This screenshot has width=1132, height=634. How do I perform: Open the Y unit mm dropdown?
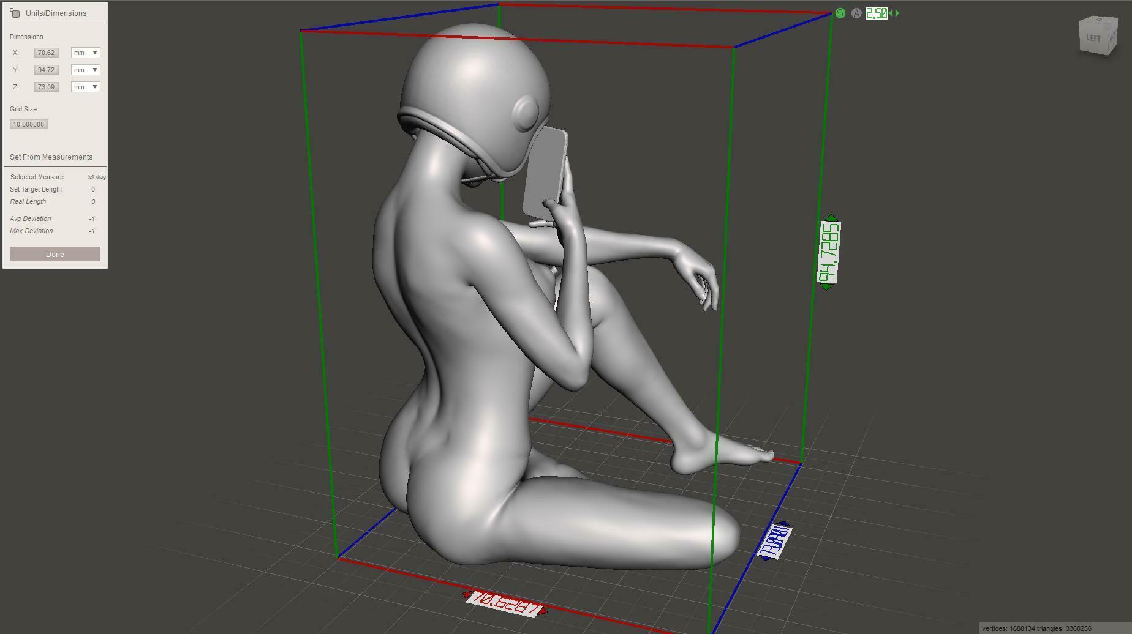pos(85,70)
